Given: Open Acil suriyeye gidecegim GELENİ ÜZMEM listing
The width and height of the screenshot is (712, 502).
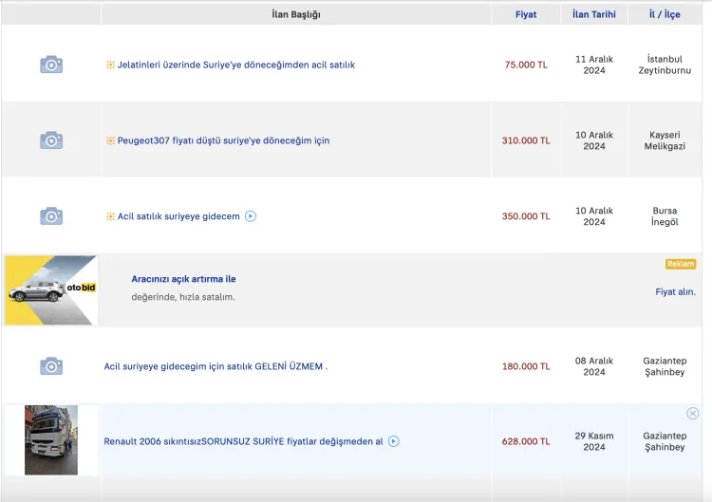Looking at the screenshot, I should (215, 366).
